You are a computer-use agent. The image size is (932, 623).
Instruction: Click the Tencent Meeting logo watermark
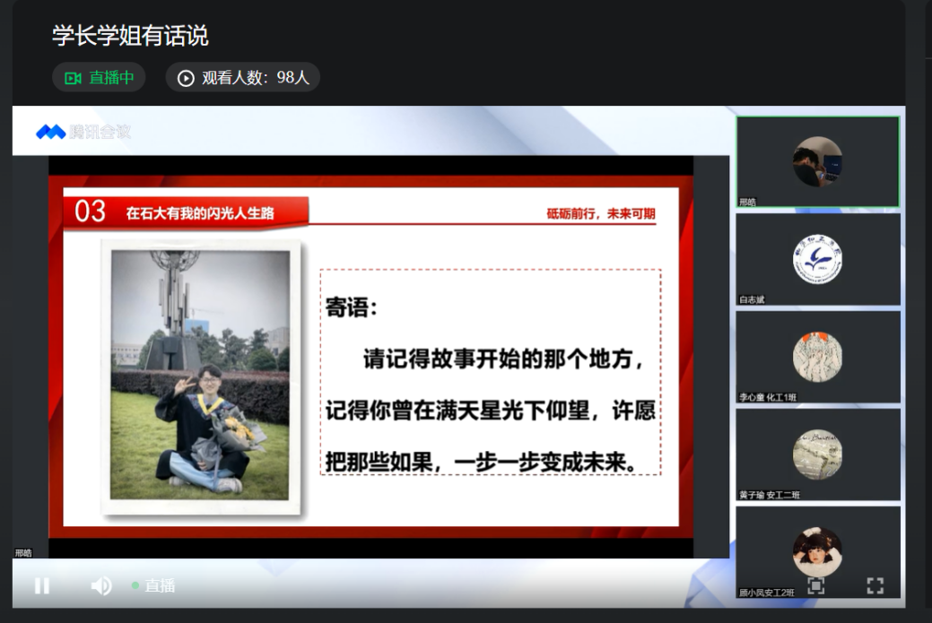pos(83,132)
